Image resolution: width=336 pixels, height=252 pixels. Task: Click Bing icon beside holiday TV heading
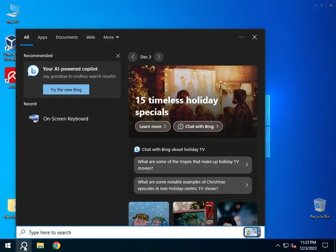[x=137, y=149]
